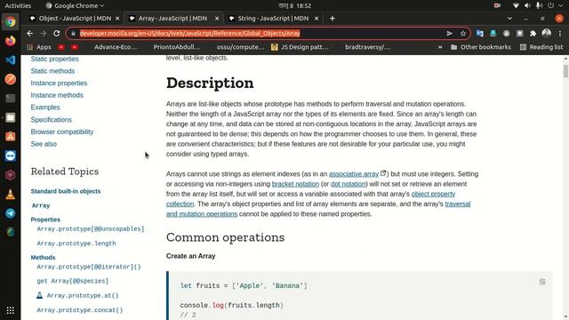Open the clock and calendar menu
The height and width of the screenshot is (320, 569).
pos(294,6)
